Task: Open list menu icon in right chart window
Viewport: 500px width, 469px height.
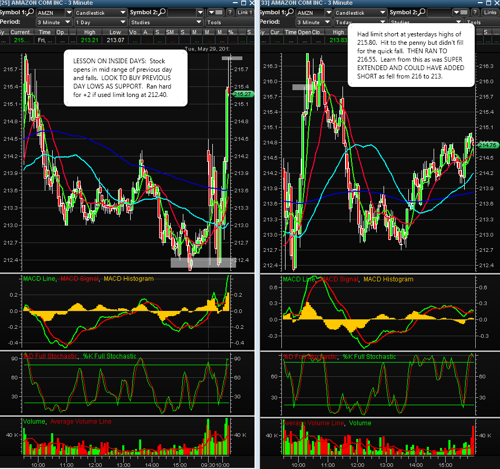Action: 461,13
